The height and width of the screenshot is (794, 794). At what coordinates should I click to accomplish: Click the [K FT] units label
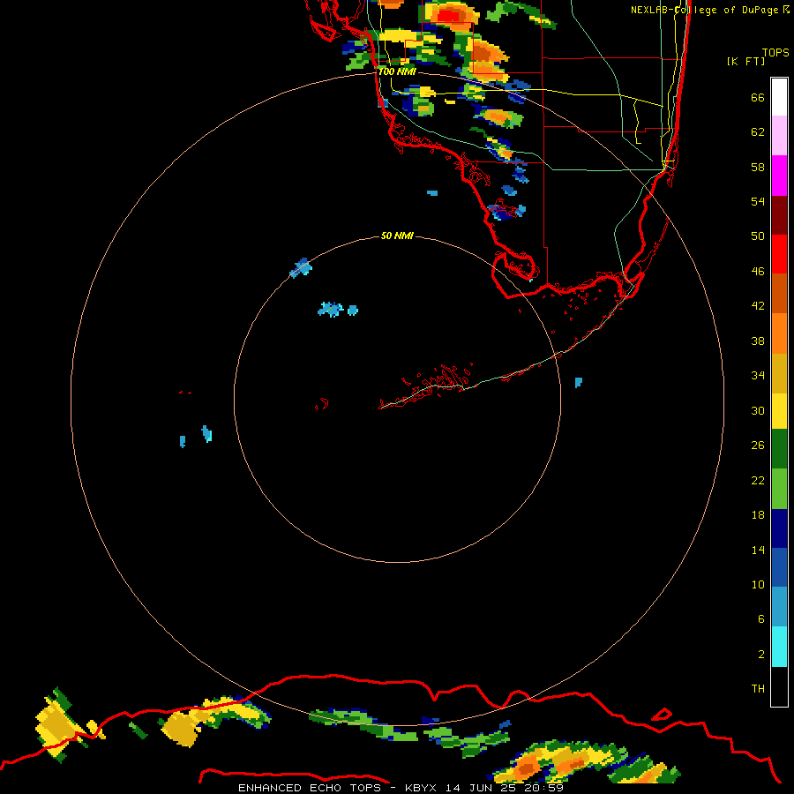coord(745,61)
